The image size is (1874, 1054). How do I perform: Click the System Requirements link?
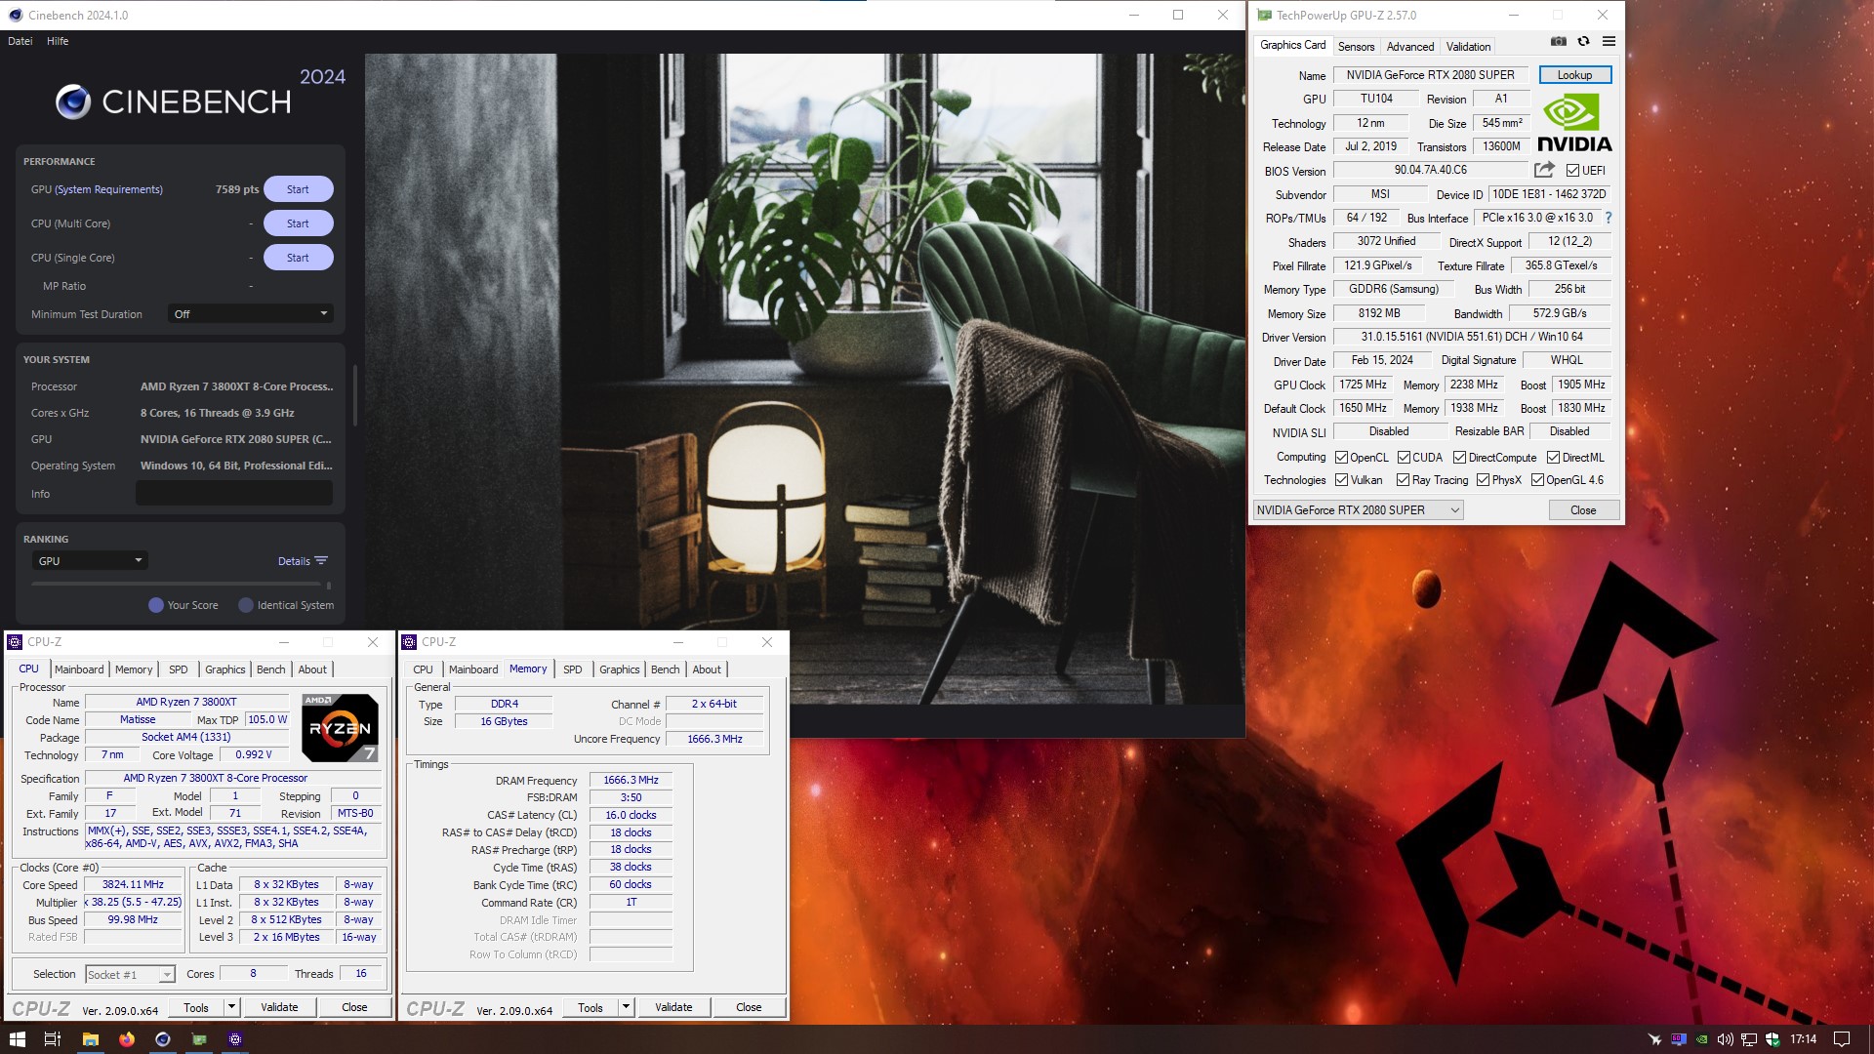[x=108, y=189]
